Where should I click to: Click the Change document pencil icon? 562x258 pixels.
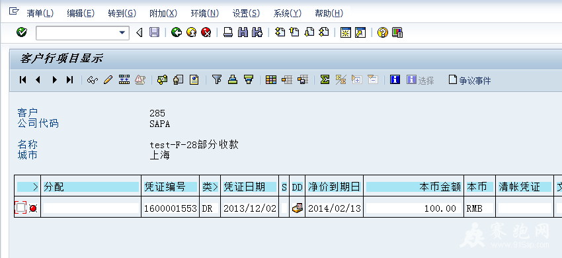point(108,79)
